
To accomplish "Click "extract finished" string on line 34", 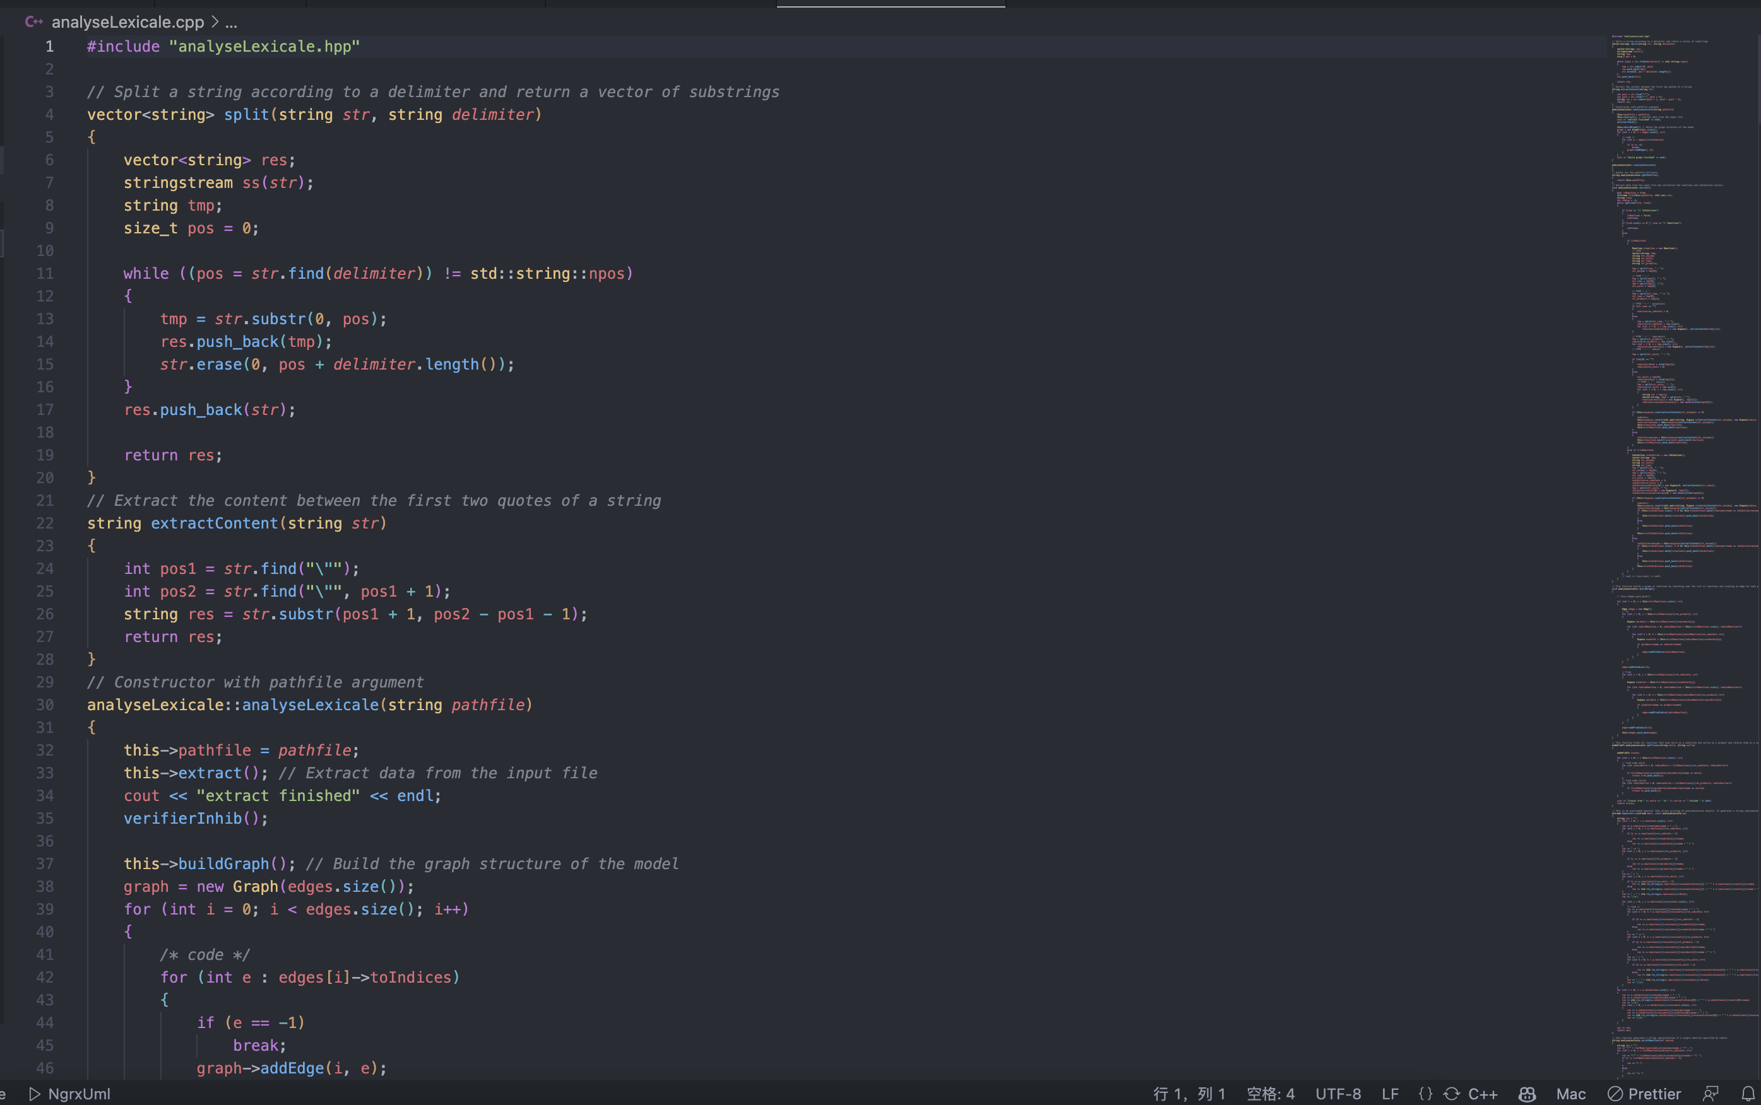I will tap(278, 795).
